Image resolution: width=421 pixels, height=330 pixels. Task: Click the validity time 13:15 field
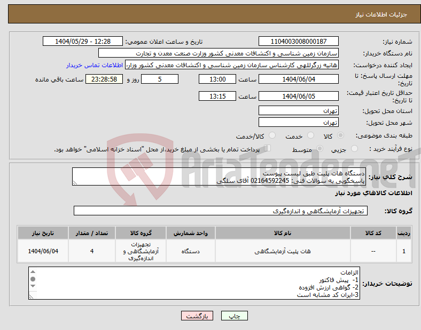pos(217,96)
